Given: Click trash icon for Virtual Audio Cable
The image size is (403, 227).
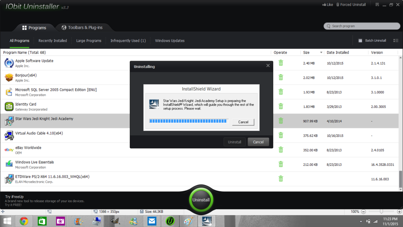Looking at the screenshot, I should [x=281, y=136].
